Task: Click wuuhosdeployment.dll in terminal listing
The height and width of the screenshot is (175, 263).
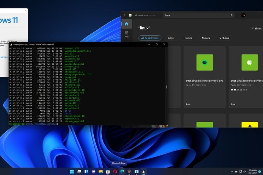Action: 77,51
